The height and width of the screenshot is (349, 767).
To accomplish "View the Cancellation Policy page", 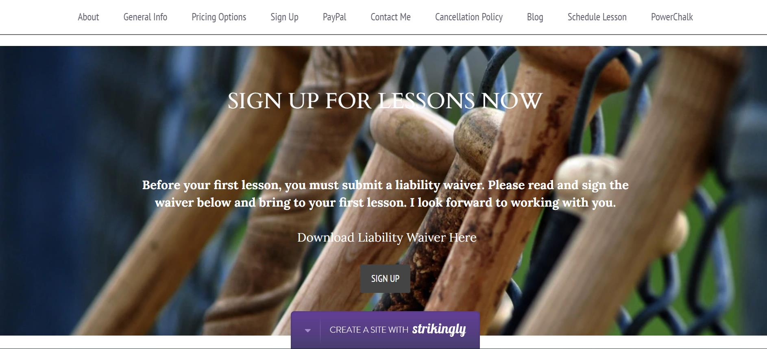I will 469,17.
